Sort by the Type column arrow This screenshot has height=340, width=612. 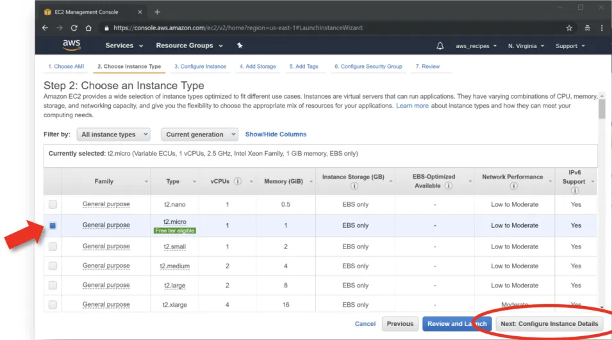tap(194, 182)
